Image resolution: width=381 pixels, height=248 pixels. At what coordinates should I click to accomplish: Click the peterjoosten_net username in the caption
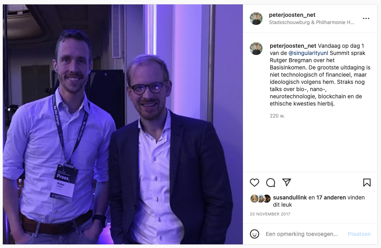(x=293, y=46)
